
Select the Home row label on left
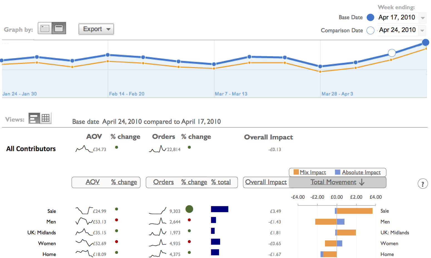49,254
